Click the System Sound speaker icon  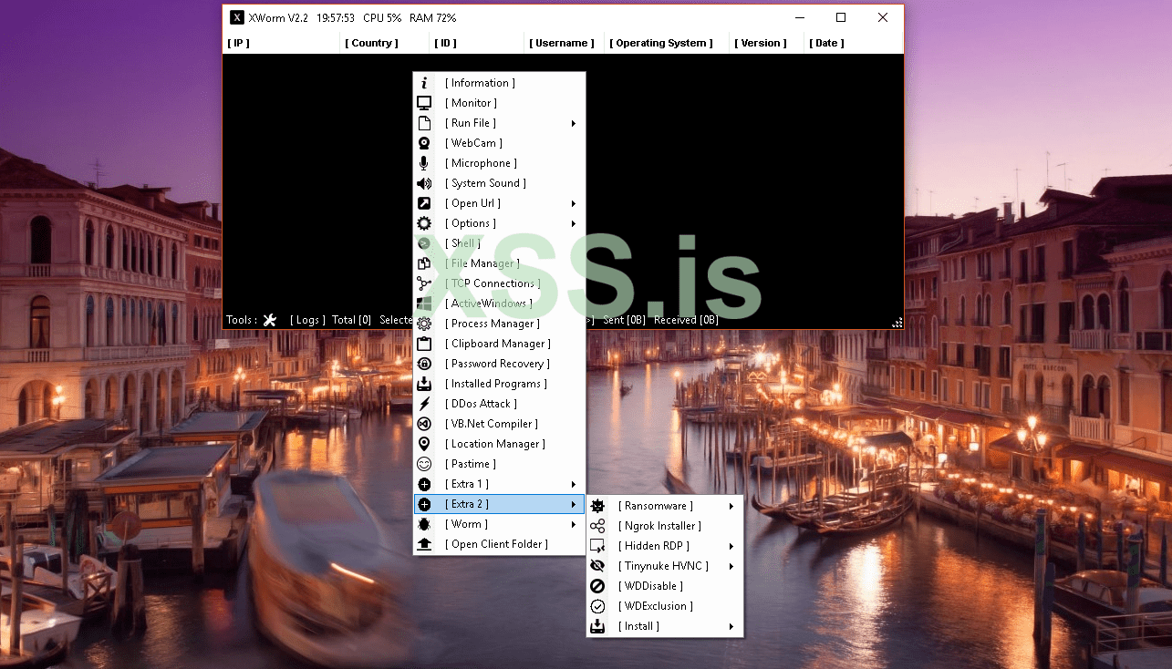point(424,183)
